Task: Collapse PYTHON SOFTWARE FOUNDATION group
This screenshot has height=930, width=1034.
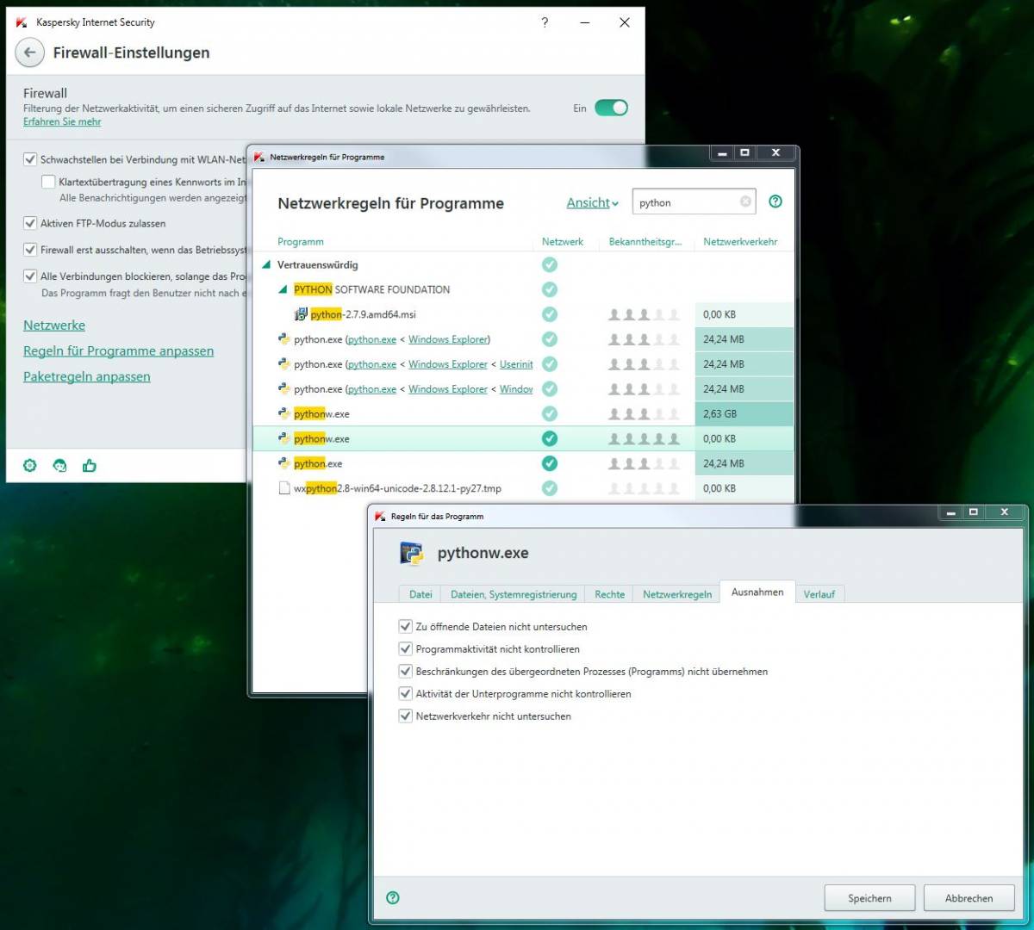Action: pyautogui.click(x=283, y=290)
